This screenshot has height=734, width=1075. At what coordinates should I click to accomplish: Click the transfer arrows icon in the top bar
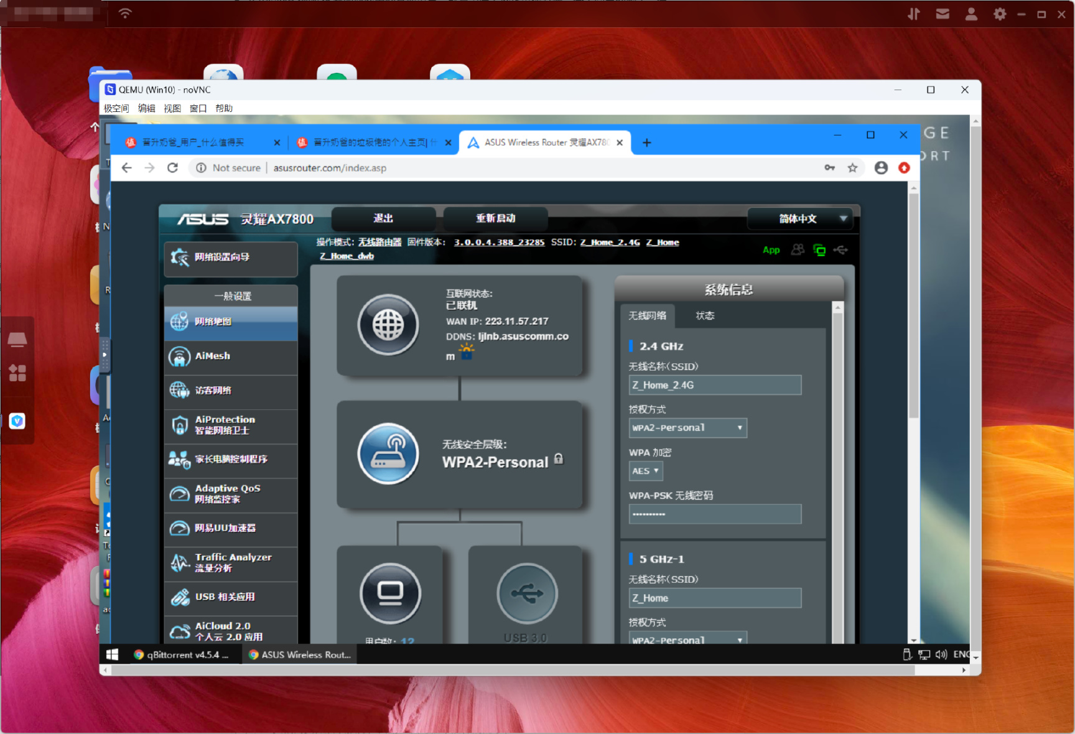[914, 14]
